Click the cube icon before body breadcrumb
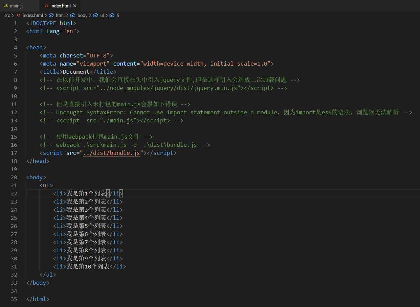Image resolution: width=420 pixels, height=307 pixels. pyautogui.click(x=73, y=15)
